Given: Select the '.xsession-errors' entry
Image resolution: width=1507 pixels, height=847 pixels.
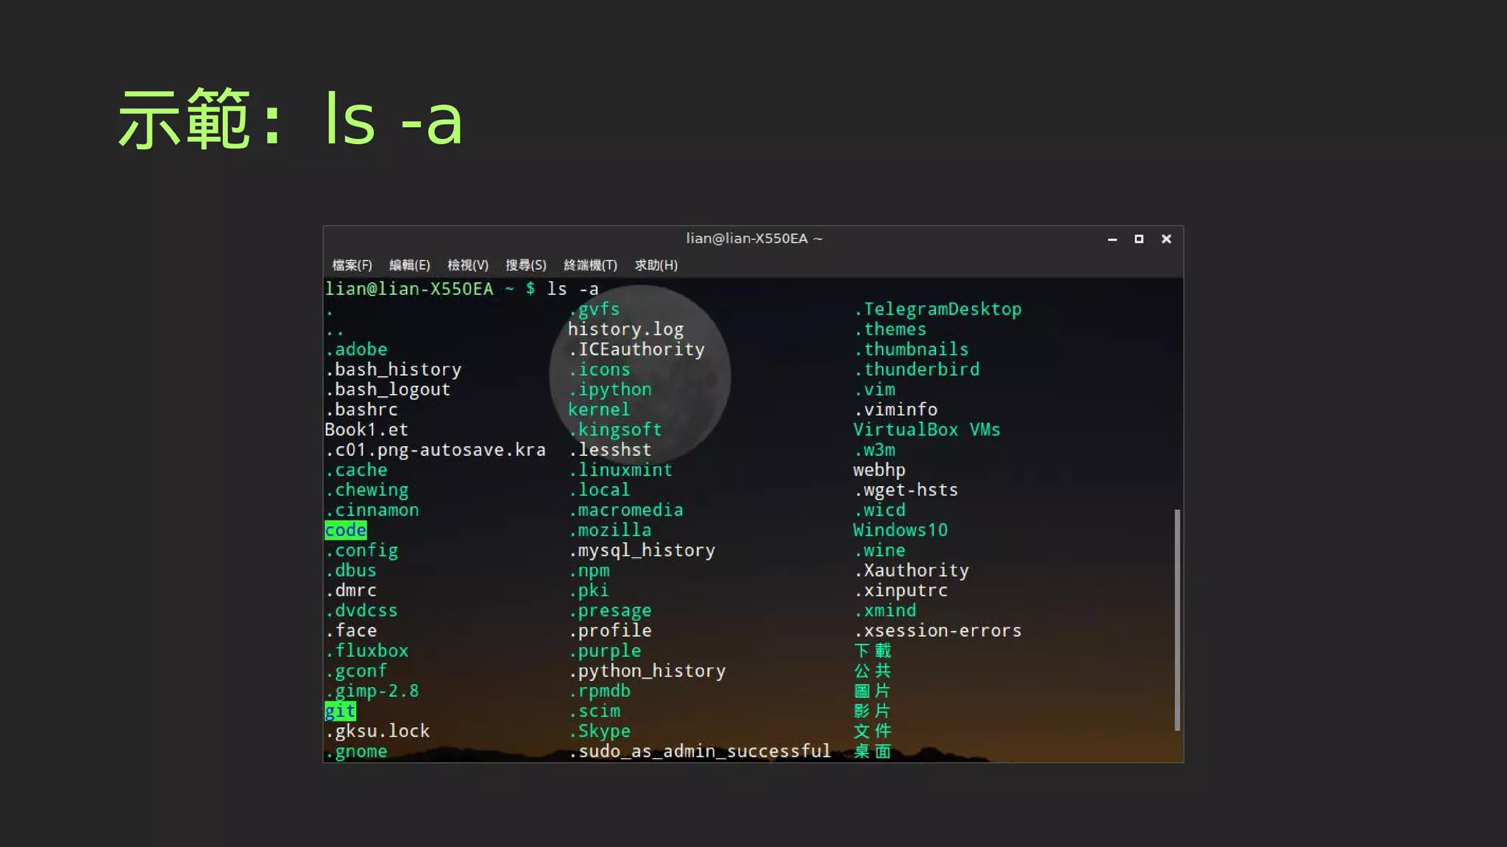Looking at the screenshot, I should [x=937, y=630].
